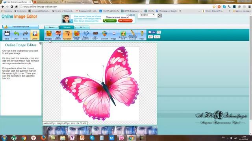Open the Windows Start menu

point(4,138)
